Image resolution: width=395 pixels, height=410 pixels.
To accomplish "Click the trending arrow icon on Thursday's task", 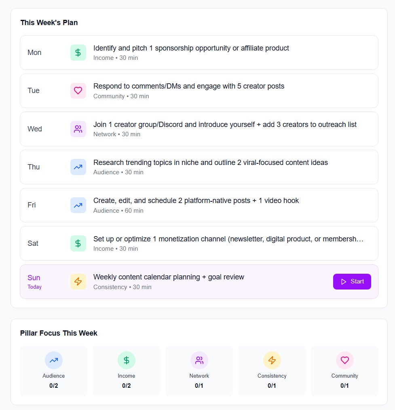I will (78, 167).
